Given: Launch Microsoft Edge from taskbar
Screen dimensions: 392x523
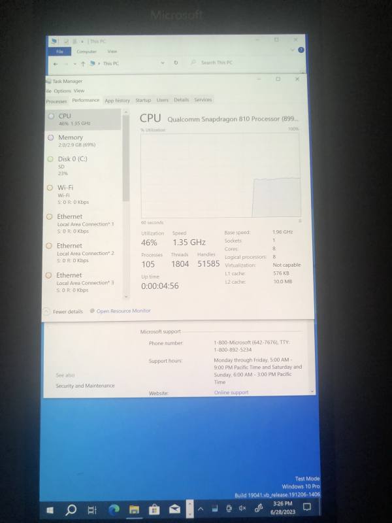Looking at the screenshot, I should coord(114,509).
